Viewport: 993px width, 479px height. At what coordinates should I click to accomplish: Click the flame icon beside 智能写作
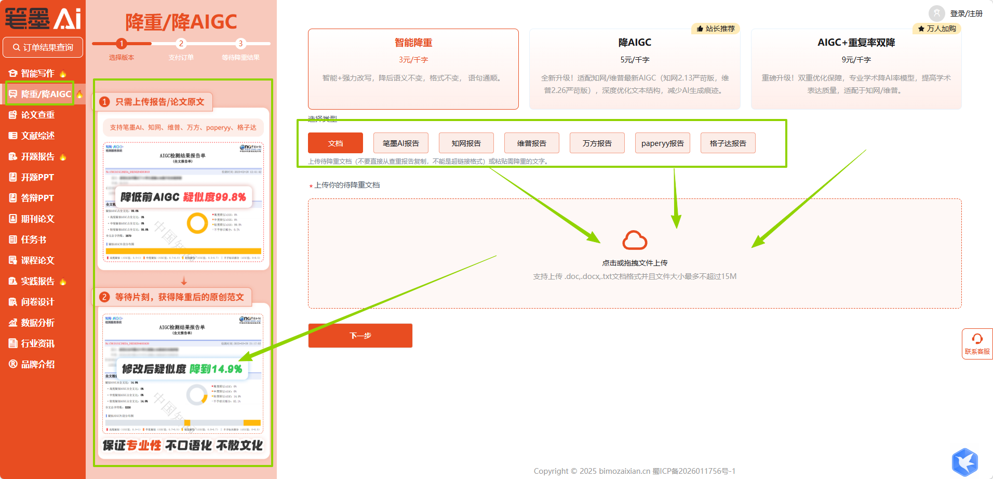point(63,74)
